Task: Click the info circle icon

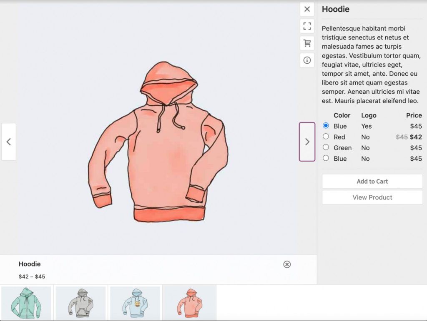Action: click(x=307, y=60)
